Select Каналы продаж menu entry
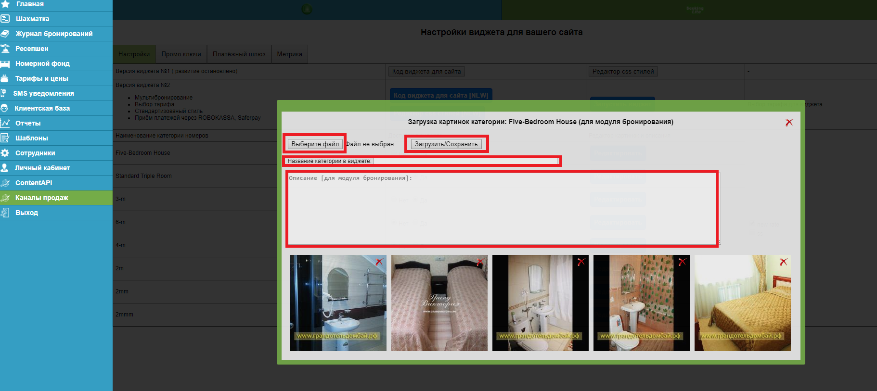 (56, 198)
